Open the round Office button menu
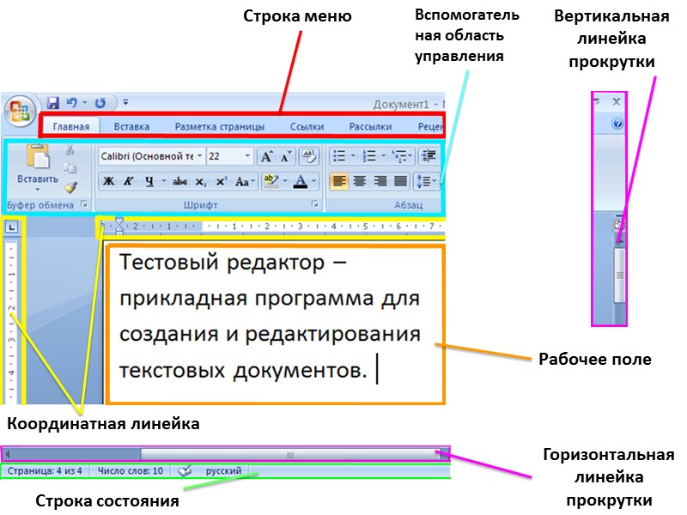This screenshot has height=515, width=687. click(x=20, y=111)
